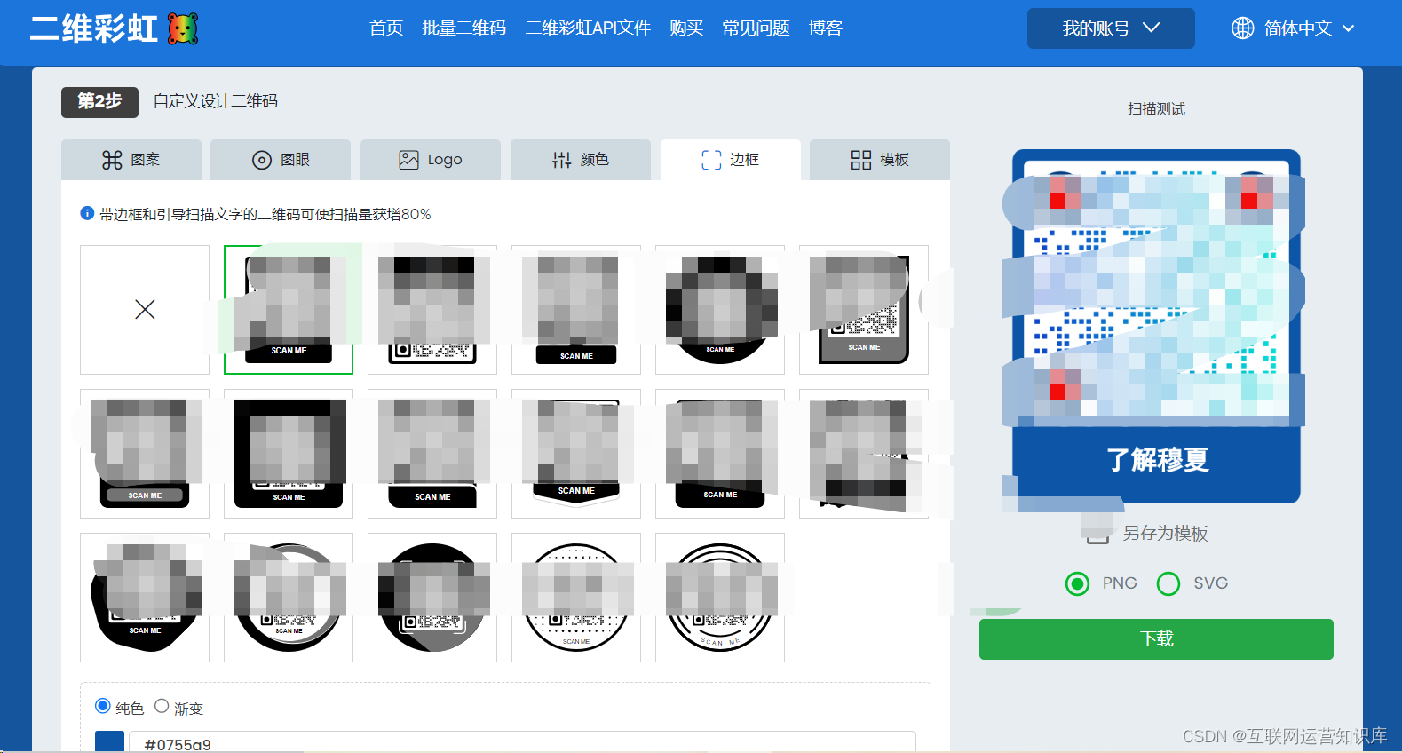This screenshot has width=1402, height=753.
Task: Click the green 下载 button
Action: tap(1156, 639)
